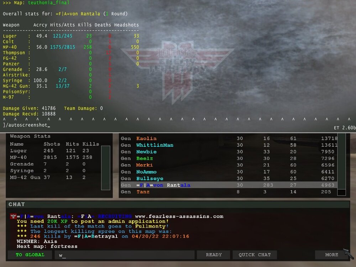Click the 'WINNER: Axis' chat line
Image resolution: width=356 pixels, height=267 pixels.
point(37,241)
